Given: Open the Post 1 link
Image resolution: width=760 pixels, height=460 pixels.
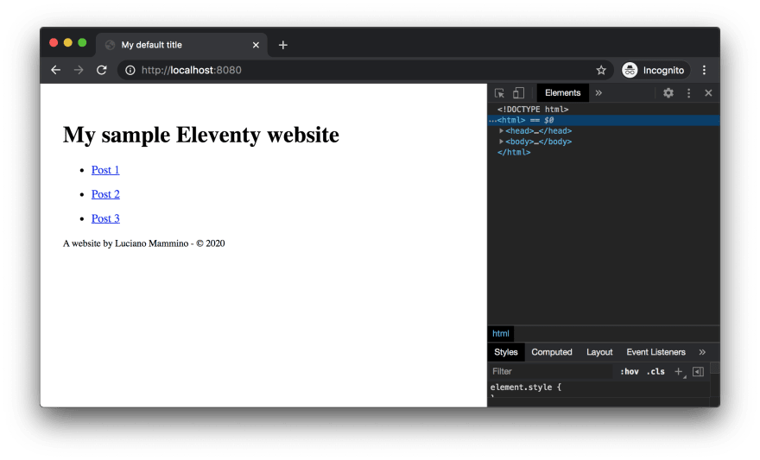Looking at the screenshot, I should click(105, 170).
